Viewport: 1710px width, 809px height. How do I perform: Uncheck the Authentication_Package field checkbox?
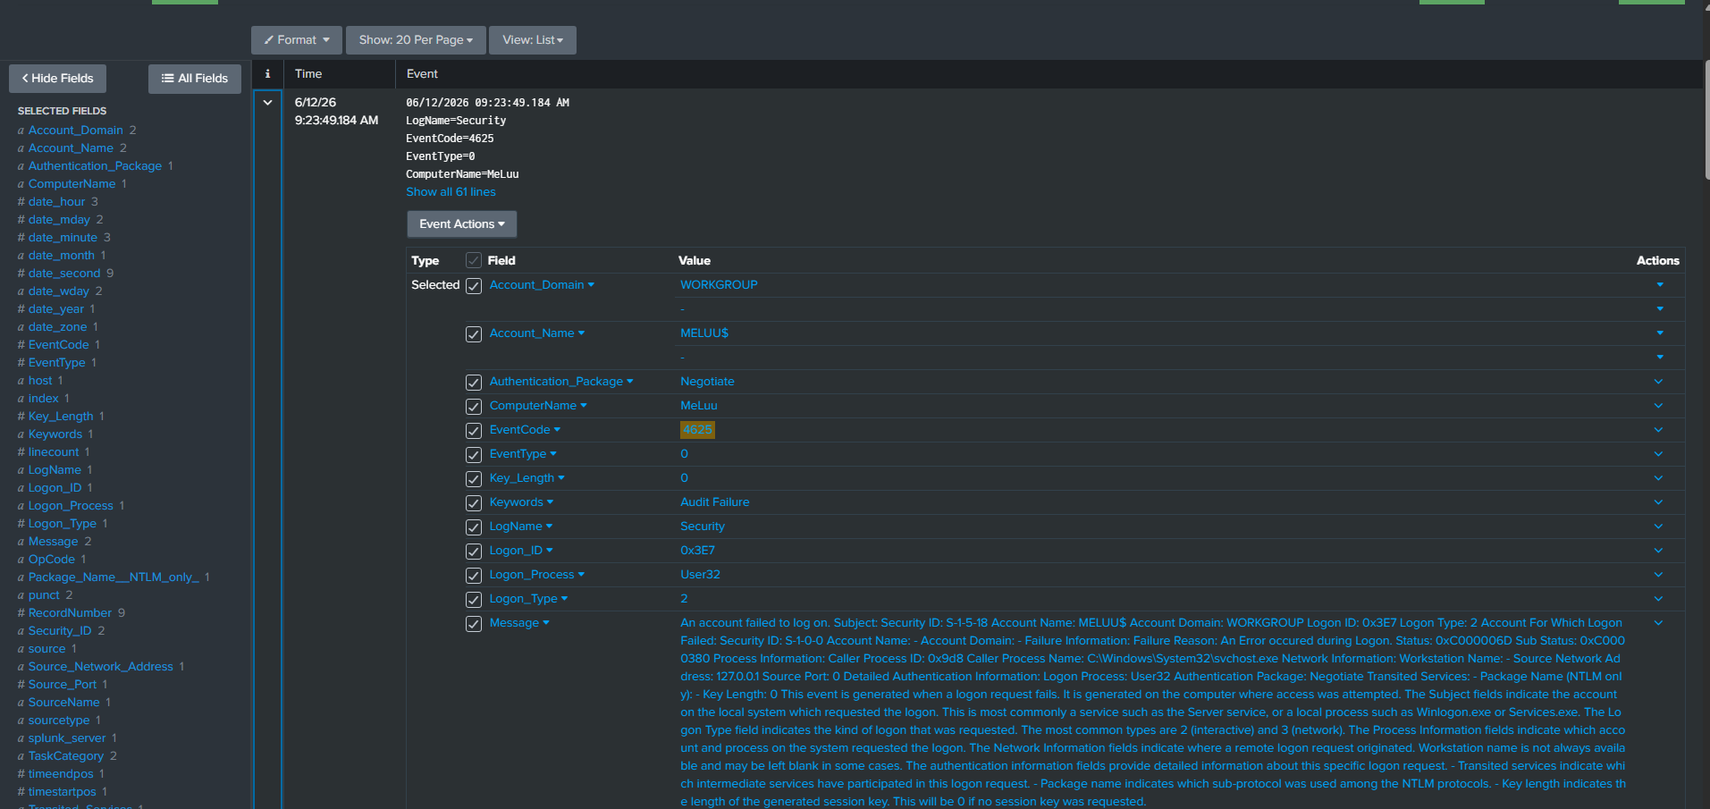[474, 383]
